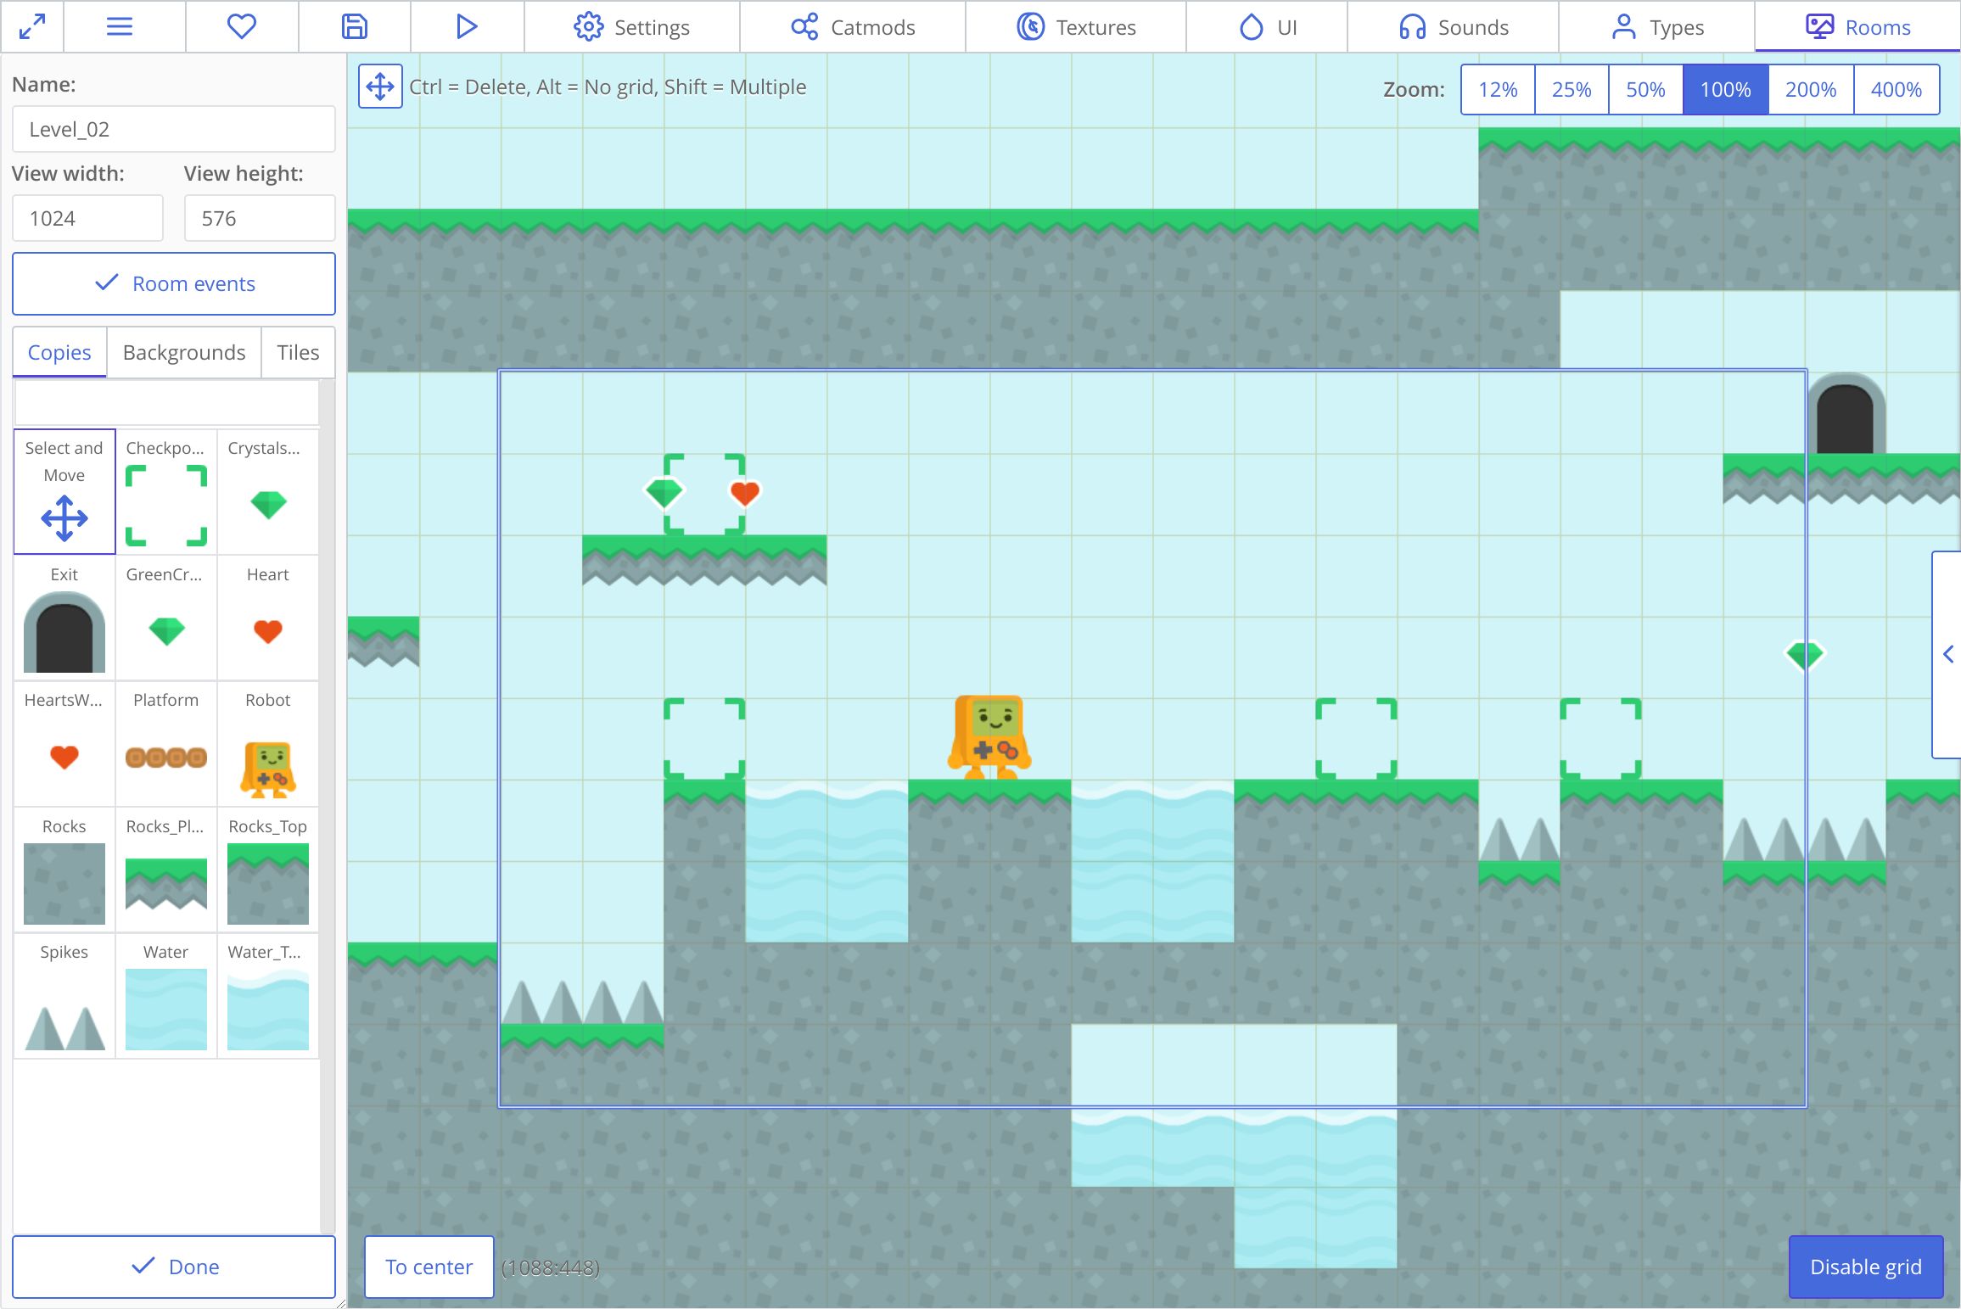Image resolution: width=1961 pixels, height=1309 pixels.
Task: Launch the game with the play icon
Action: click(466, 27)
